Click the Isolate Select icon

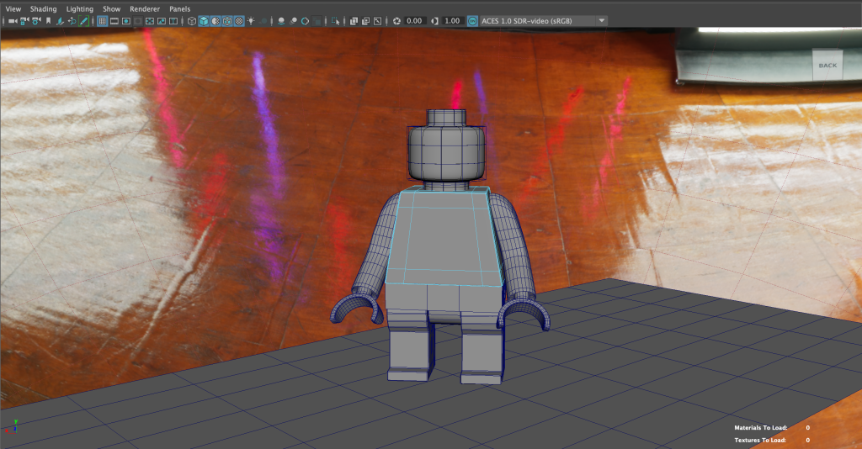(335, 21)
